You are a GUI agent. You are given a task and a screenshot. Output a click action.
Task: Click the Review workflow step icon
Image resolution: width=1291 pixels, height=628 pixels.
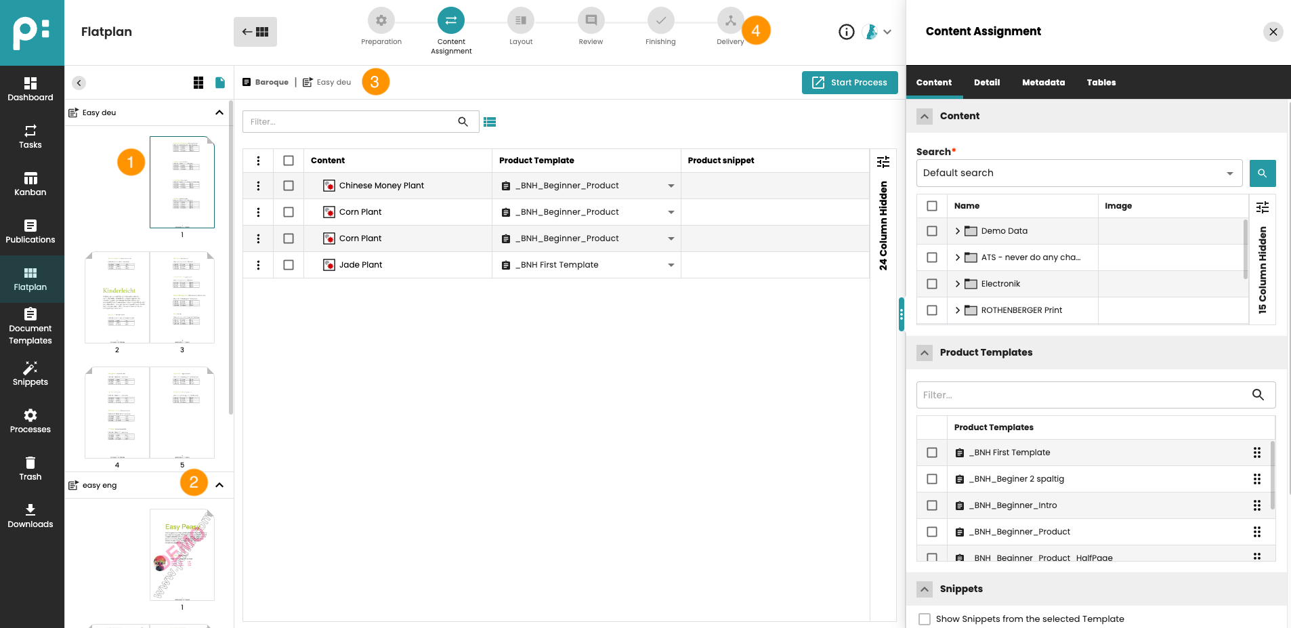591,20
